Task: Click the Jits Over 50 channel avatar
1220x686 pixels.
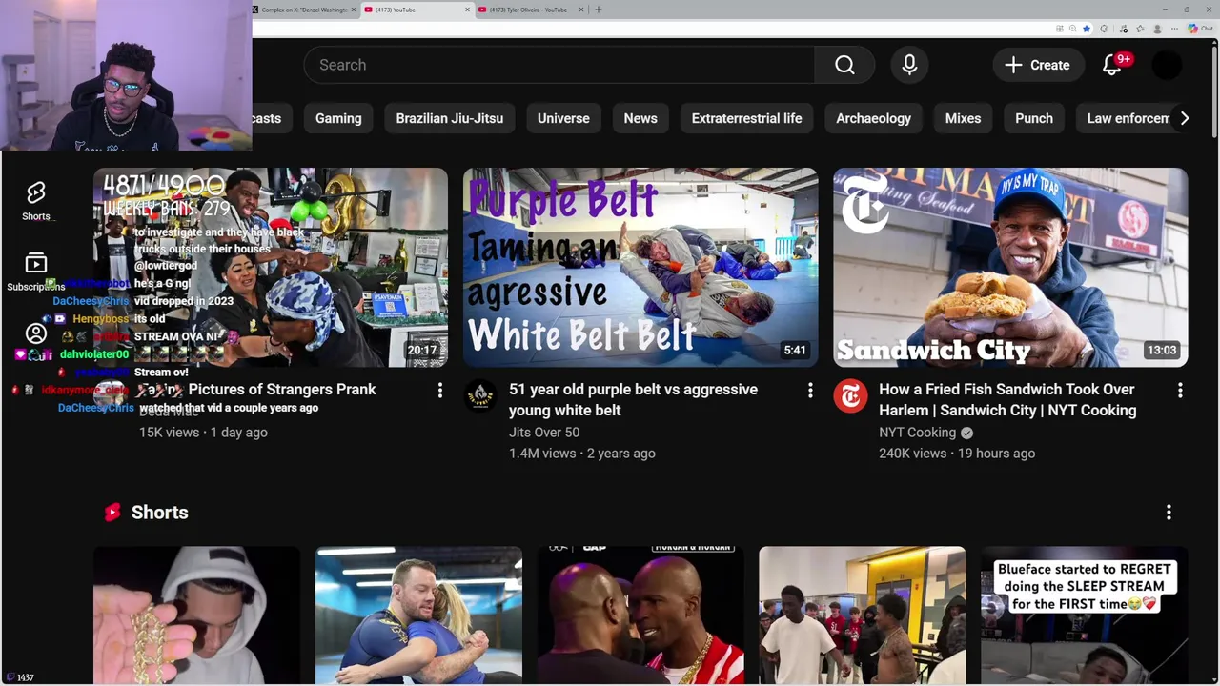Action: coord(480,395)
